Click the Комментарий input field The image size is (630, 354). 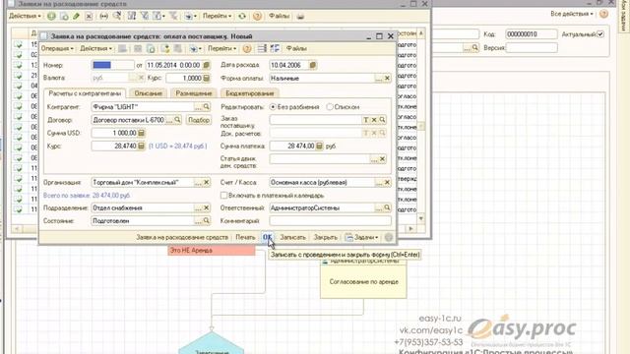coord(331,220)
